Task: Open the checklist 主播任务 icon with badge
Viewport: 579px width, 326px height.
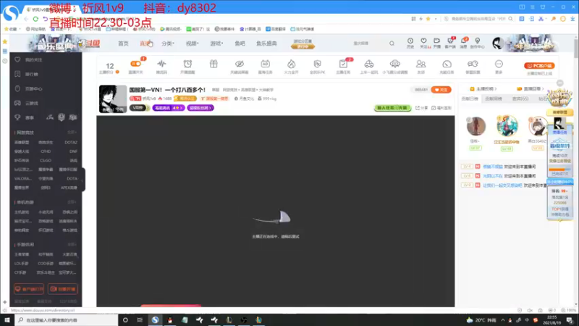Action: pos(343,64)
